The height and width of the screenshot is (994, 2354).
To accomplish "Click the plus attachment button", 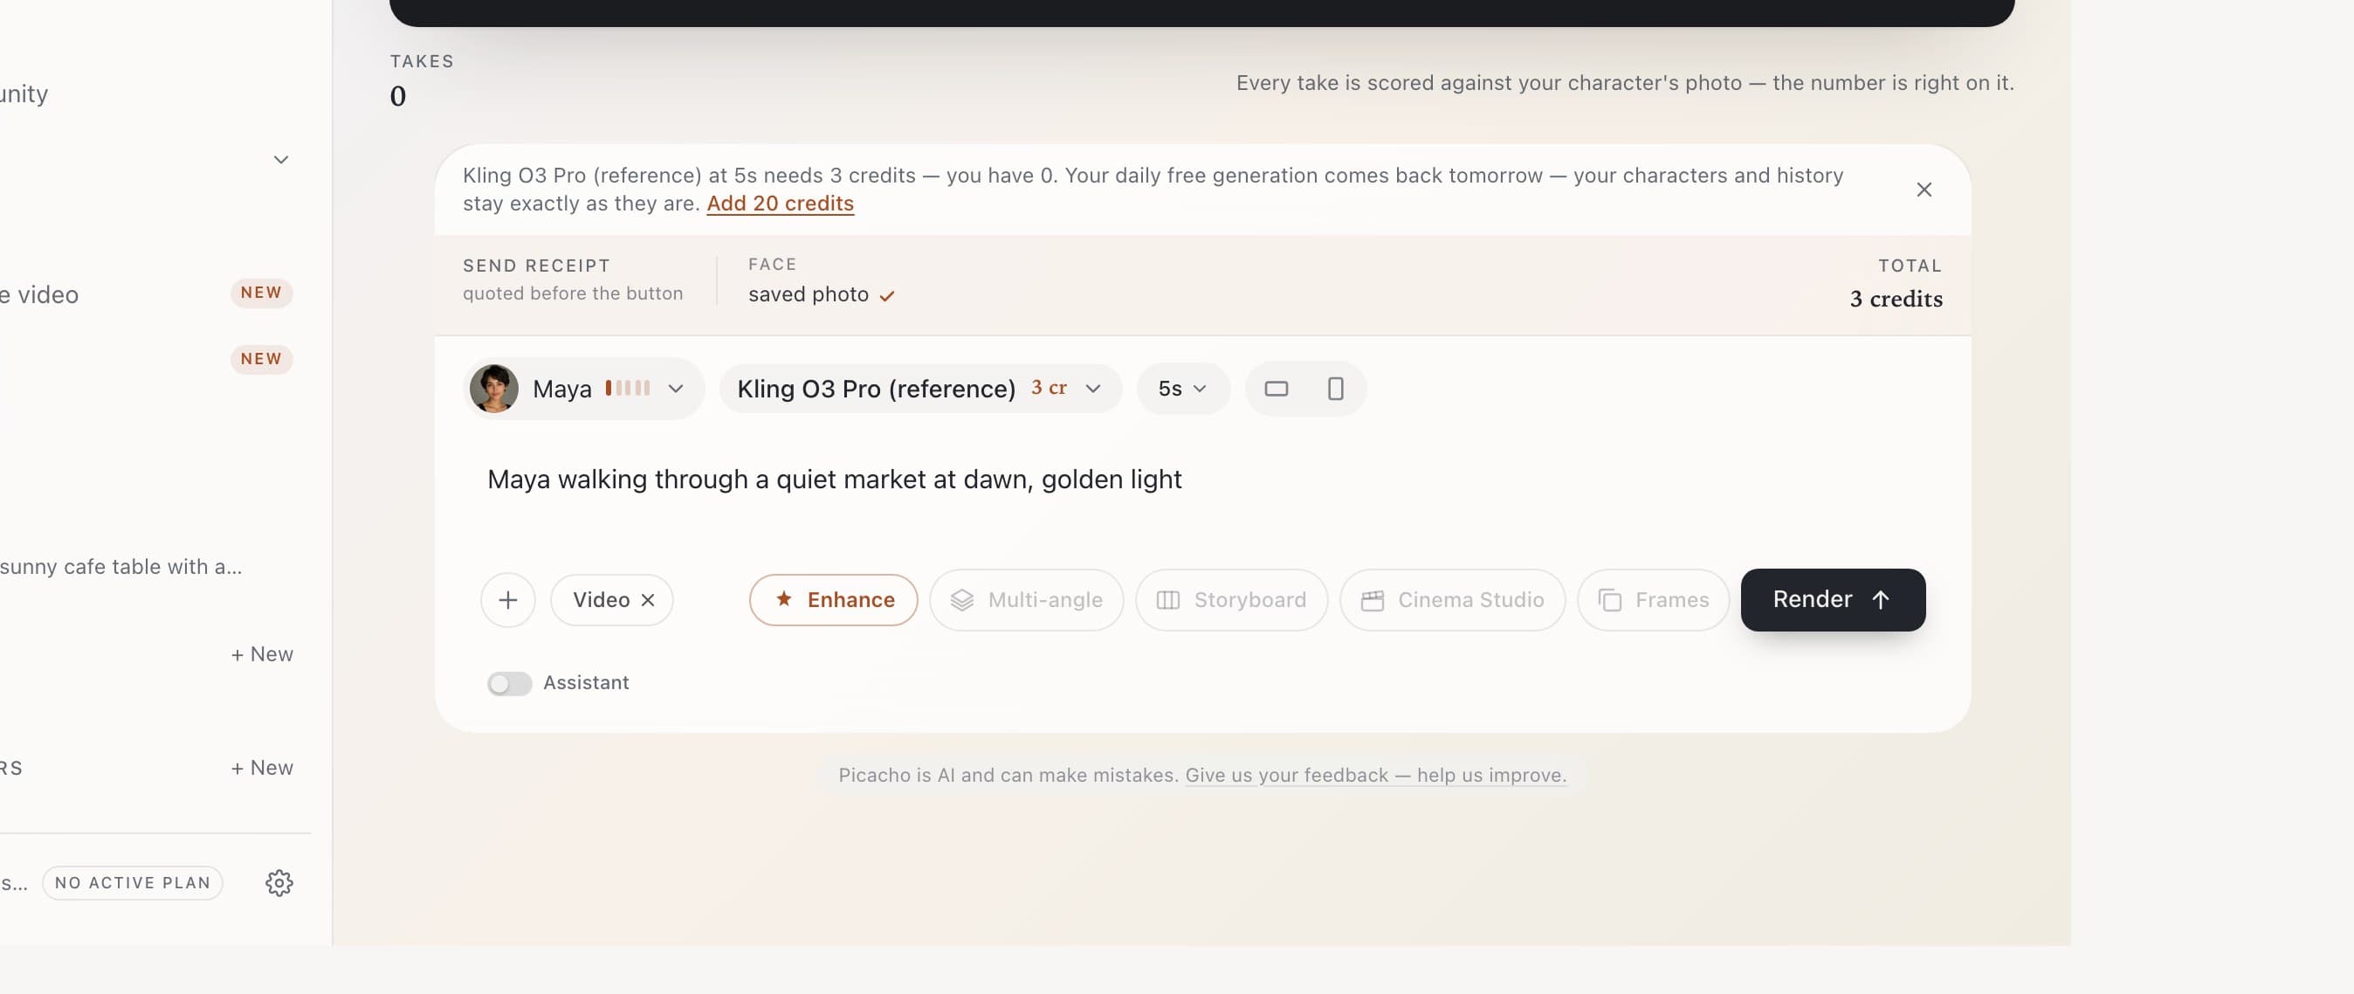I will tap(508, 600).
